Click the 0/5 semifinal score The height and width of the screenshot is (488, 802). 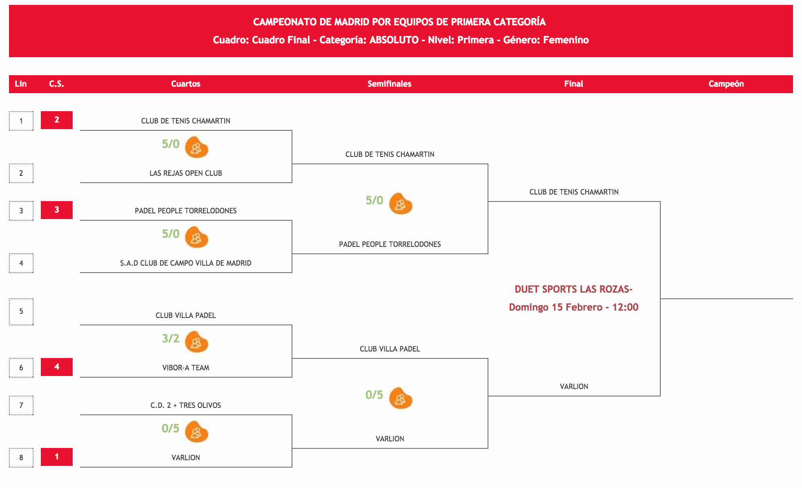(374, 395)
